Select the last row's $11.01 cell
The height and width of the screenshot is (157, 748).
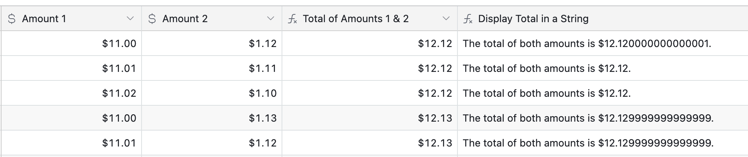pyautogui.click(x=71, y=143)
